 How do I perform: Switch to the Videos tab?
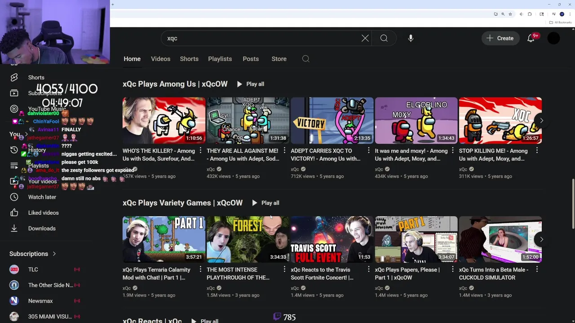pos(160,59)
